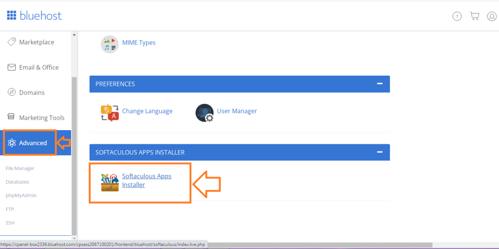Image resolution: width=499 pixels, height=249 pixels.
Task: Click the SOFTACULOUS APPS INSTALLER header text
Action: tap(140, 153)
